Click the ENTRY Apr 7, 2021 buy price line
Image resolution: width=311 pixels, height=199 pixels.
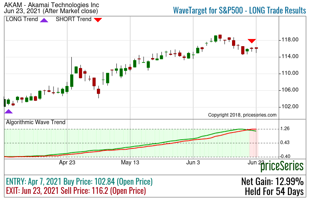tap(79, 181)
